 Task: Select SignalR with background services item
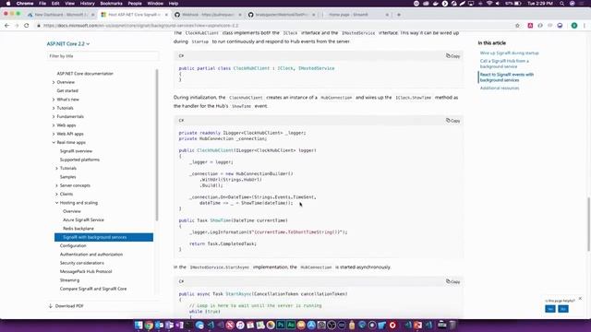[103, 237]
